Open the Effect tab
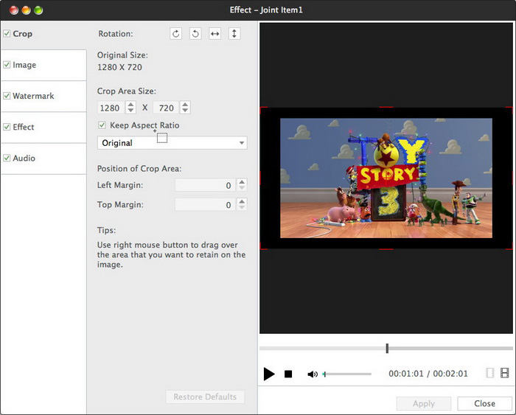516x415 pixels. coord(24,128)
